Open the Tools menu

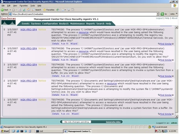point(33,6)
